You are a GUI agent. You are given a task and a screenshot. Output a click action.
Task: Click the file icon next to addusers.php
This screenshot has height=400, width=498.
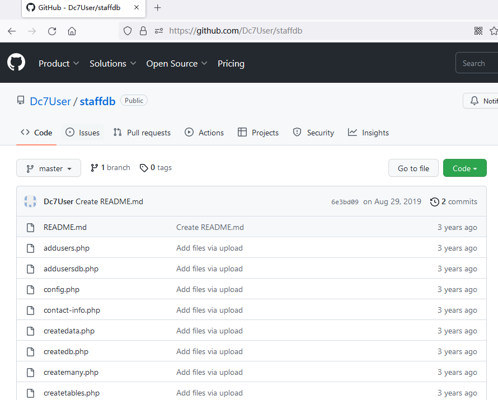coord(30,248)
